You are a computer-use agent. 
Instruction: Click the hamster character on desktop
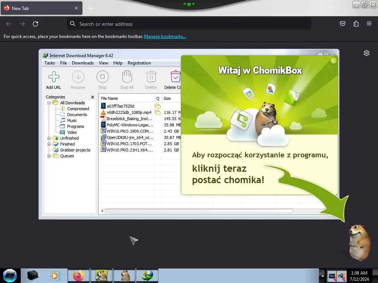(x=359, y=242)
